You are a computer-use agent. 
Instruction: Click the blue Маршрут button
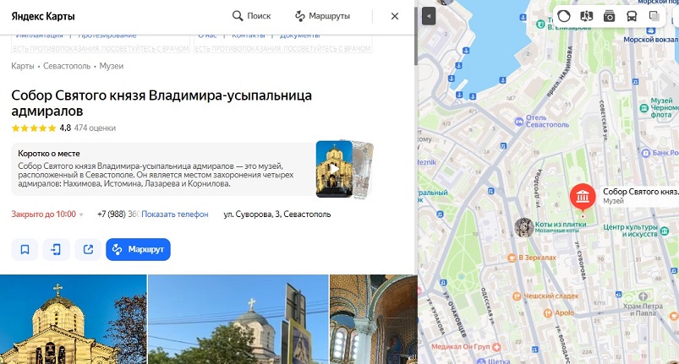(138, 249)
